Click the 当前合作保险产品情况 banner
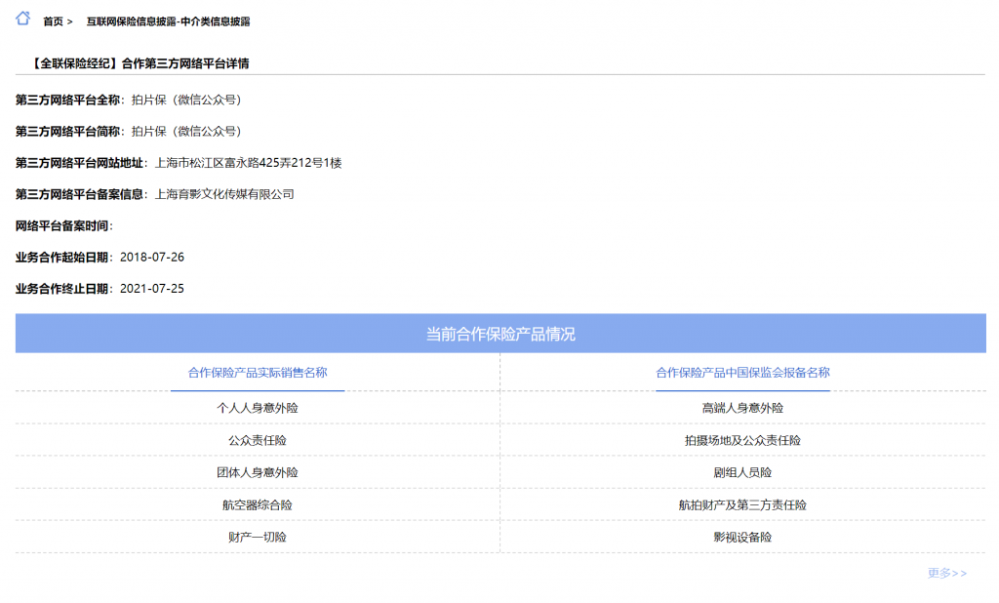 [x=500, y=334]
